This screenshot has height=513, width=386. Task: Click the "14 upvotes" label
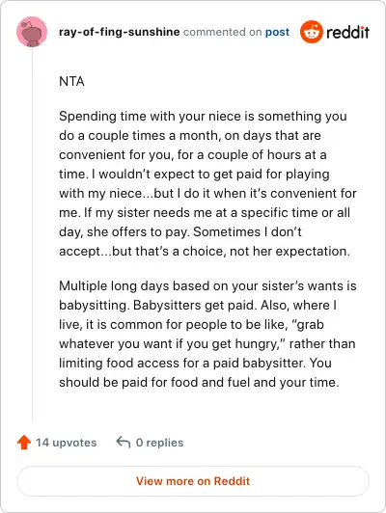pyautogui.click(x=67, y=443)
